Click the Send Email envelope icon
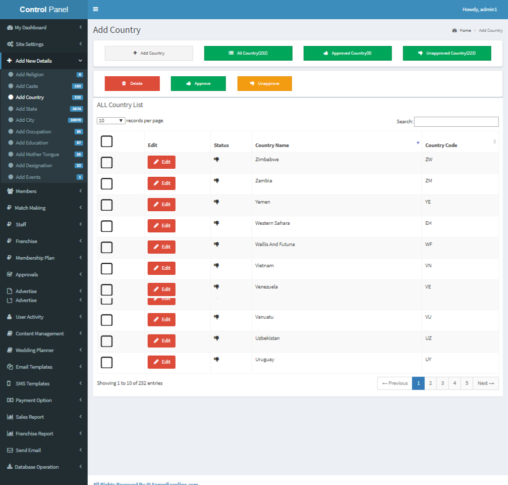Image resolution: width=508 pixels, height=485 pixels. (x=10, y=450)
